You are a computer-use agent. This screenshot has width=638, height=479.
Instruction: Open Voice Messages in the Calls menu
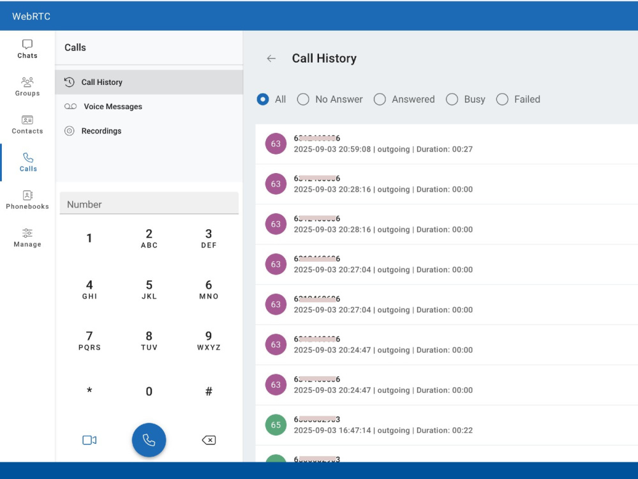click(149, 107)
